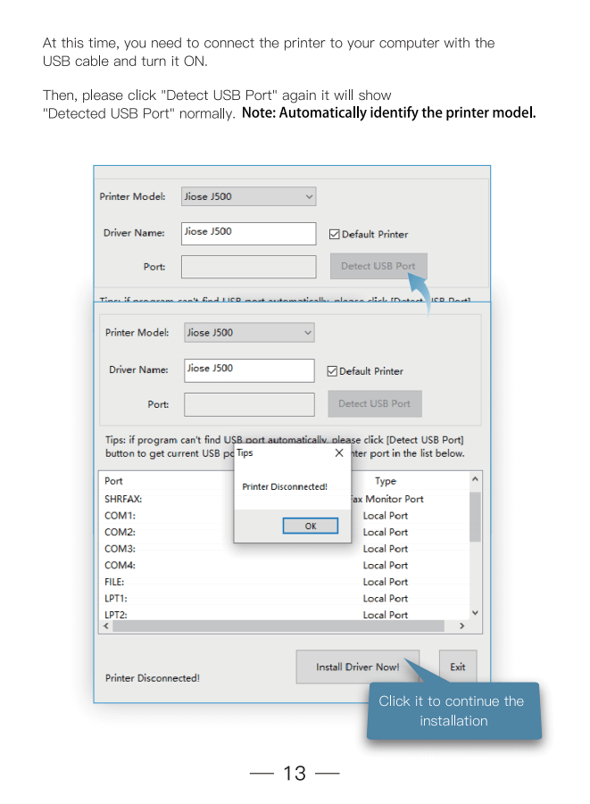Select the SHRFAX: port row
This screenshot has width=590, height=804.
284,499
